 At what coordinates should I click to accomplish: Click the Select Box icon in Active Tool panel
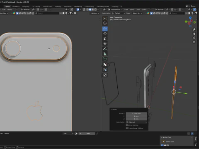pyautogui.click(x=163, y=142)
